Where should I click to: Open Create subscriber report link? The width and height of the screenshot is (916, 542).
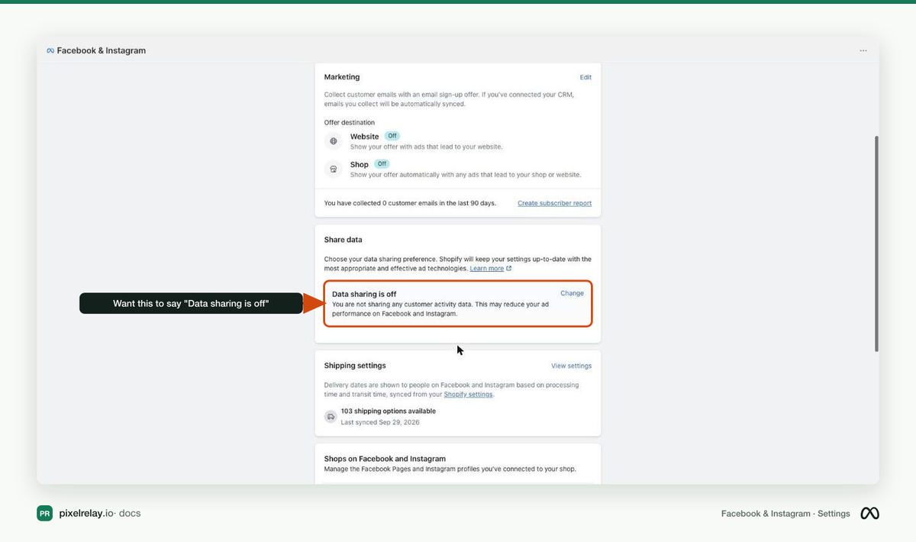point(554,203)
